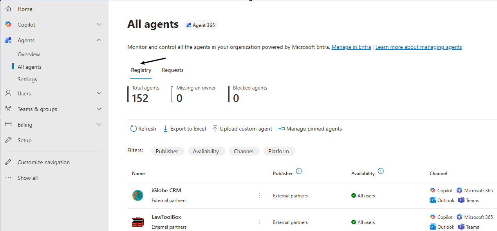Open the LawToolBox more options menu

coord(259,222)
